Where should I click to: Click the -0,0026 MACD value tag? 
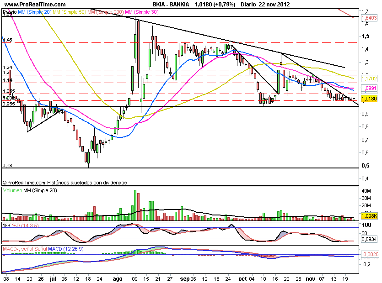coord(370,254)
